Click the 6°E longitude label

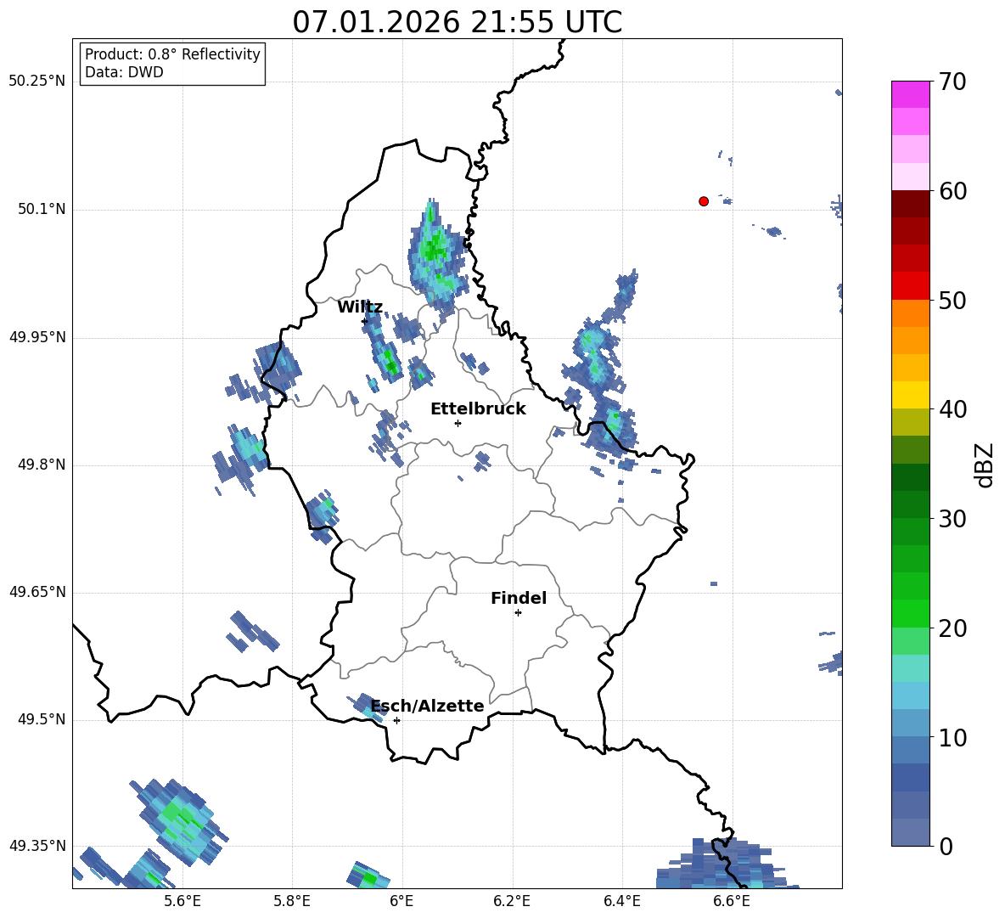tap(401, 901)
